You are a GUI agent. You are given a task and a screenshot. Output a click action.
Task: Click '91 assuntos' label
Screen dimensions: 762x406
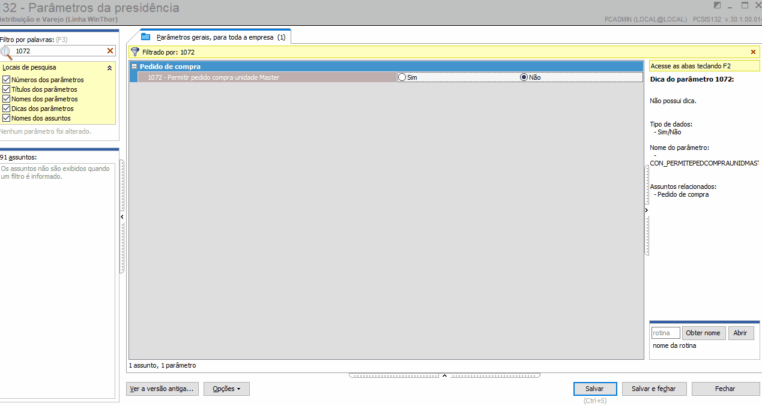19,157
